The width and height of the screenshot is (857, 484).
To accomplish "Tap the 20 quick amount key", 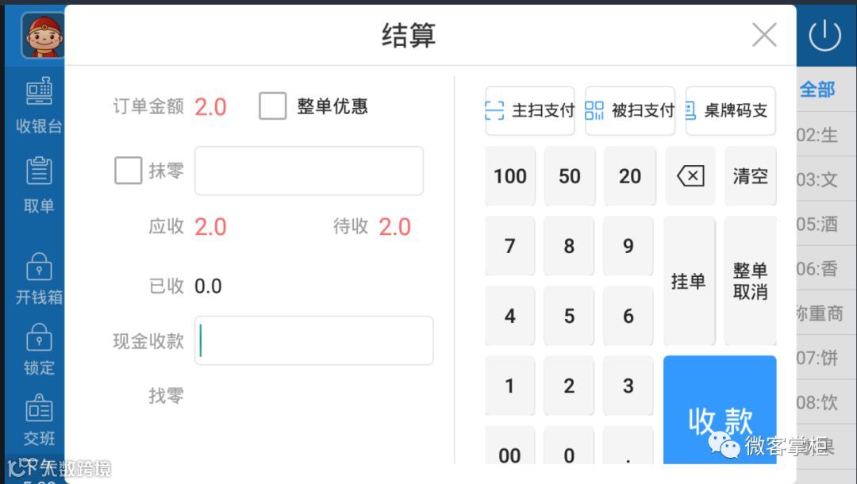I will 629,176.
